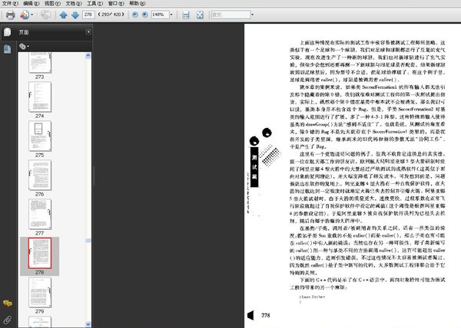Click the Bookmarks panel icon in the sidebar
Image resolution: width=461 pixels, height=328 pixels.
tap(8, 49)
